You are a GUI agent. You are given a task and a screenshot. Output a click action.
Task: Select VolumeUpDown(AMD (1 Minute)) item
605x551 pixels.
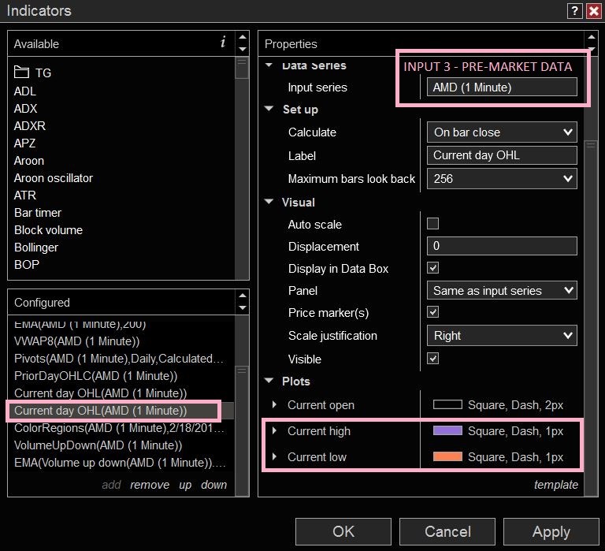pos(98,445)
